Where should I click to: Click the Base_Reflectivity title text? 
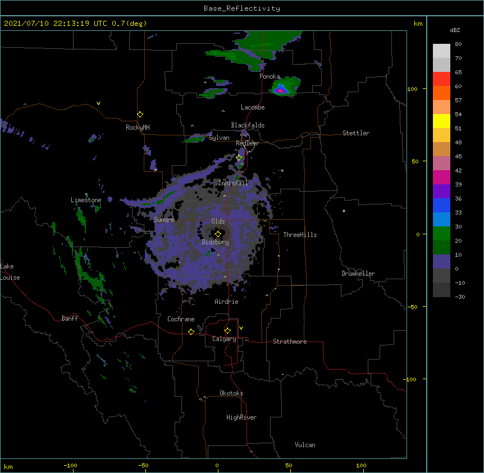tap(242, 8)
